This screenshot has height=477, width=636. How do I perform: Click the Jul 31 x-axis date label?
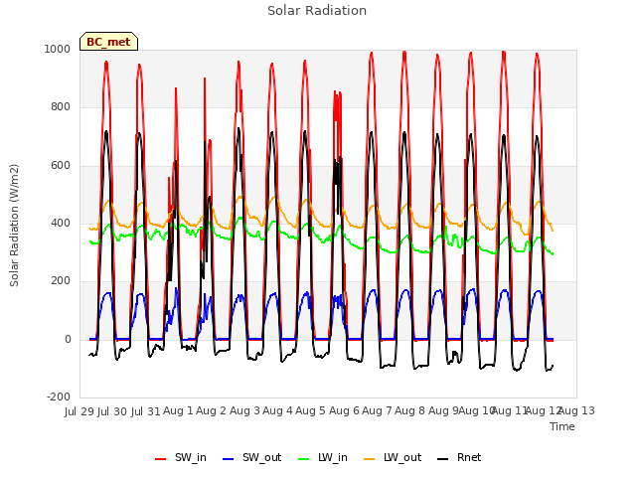tap(146, 411)
